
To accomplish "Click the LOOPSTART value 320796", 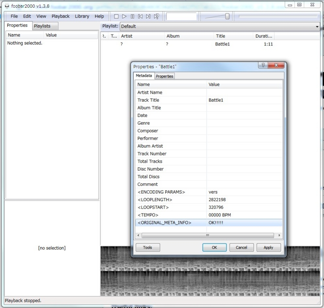I will [x=216, y=207].
